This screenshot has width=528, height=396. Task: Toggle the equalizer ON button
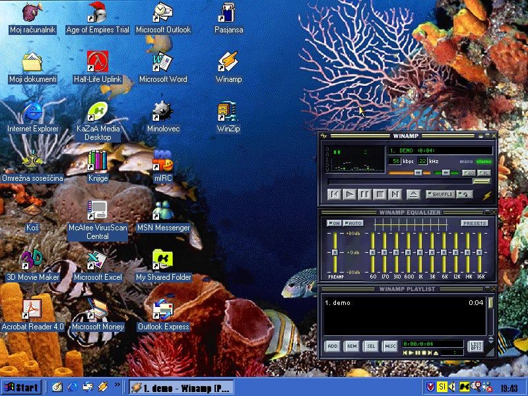point(334,223)
